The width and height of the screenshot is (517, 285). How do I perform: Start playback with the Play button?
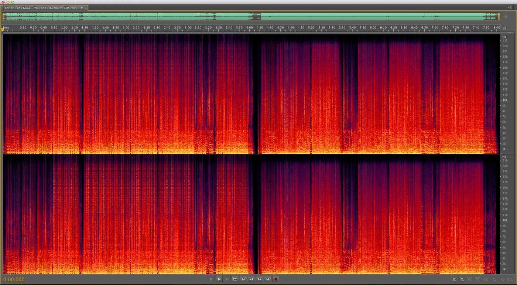click(219, 279)
